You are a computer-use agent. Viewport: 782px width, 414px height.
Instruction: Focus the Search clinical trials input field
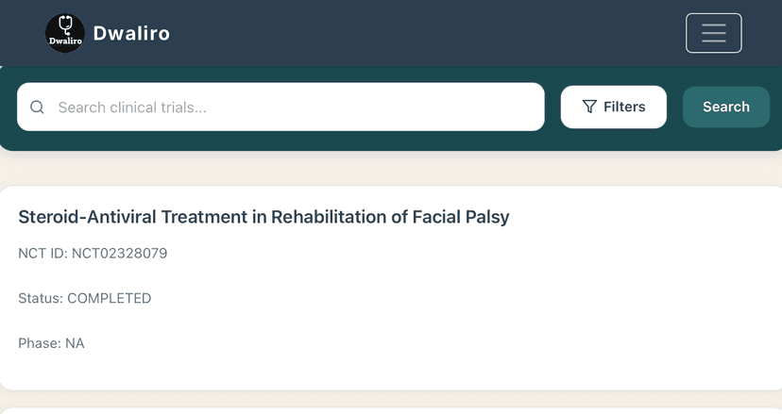[x=280, y=108]
